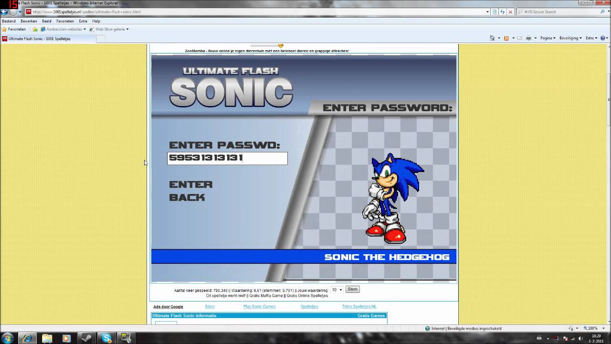
Task: Open the Play Sonic Games link
Action: (259, 307)
